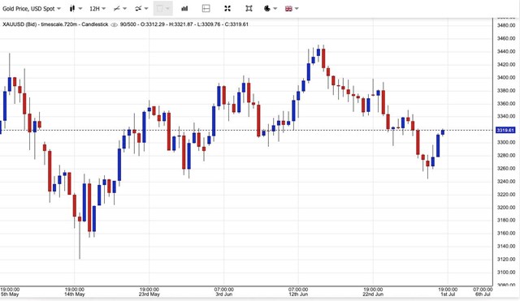The width and height of the screenshot is (520, 301).
Task: Click the 12th Jun time axis label
Action: tap(298, 294)
